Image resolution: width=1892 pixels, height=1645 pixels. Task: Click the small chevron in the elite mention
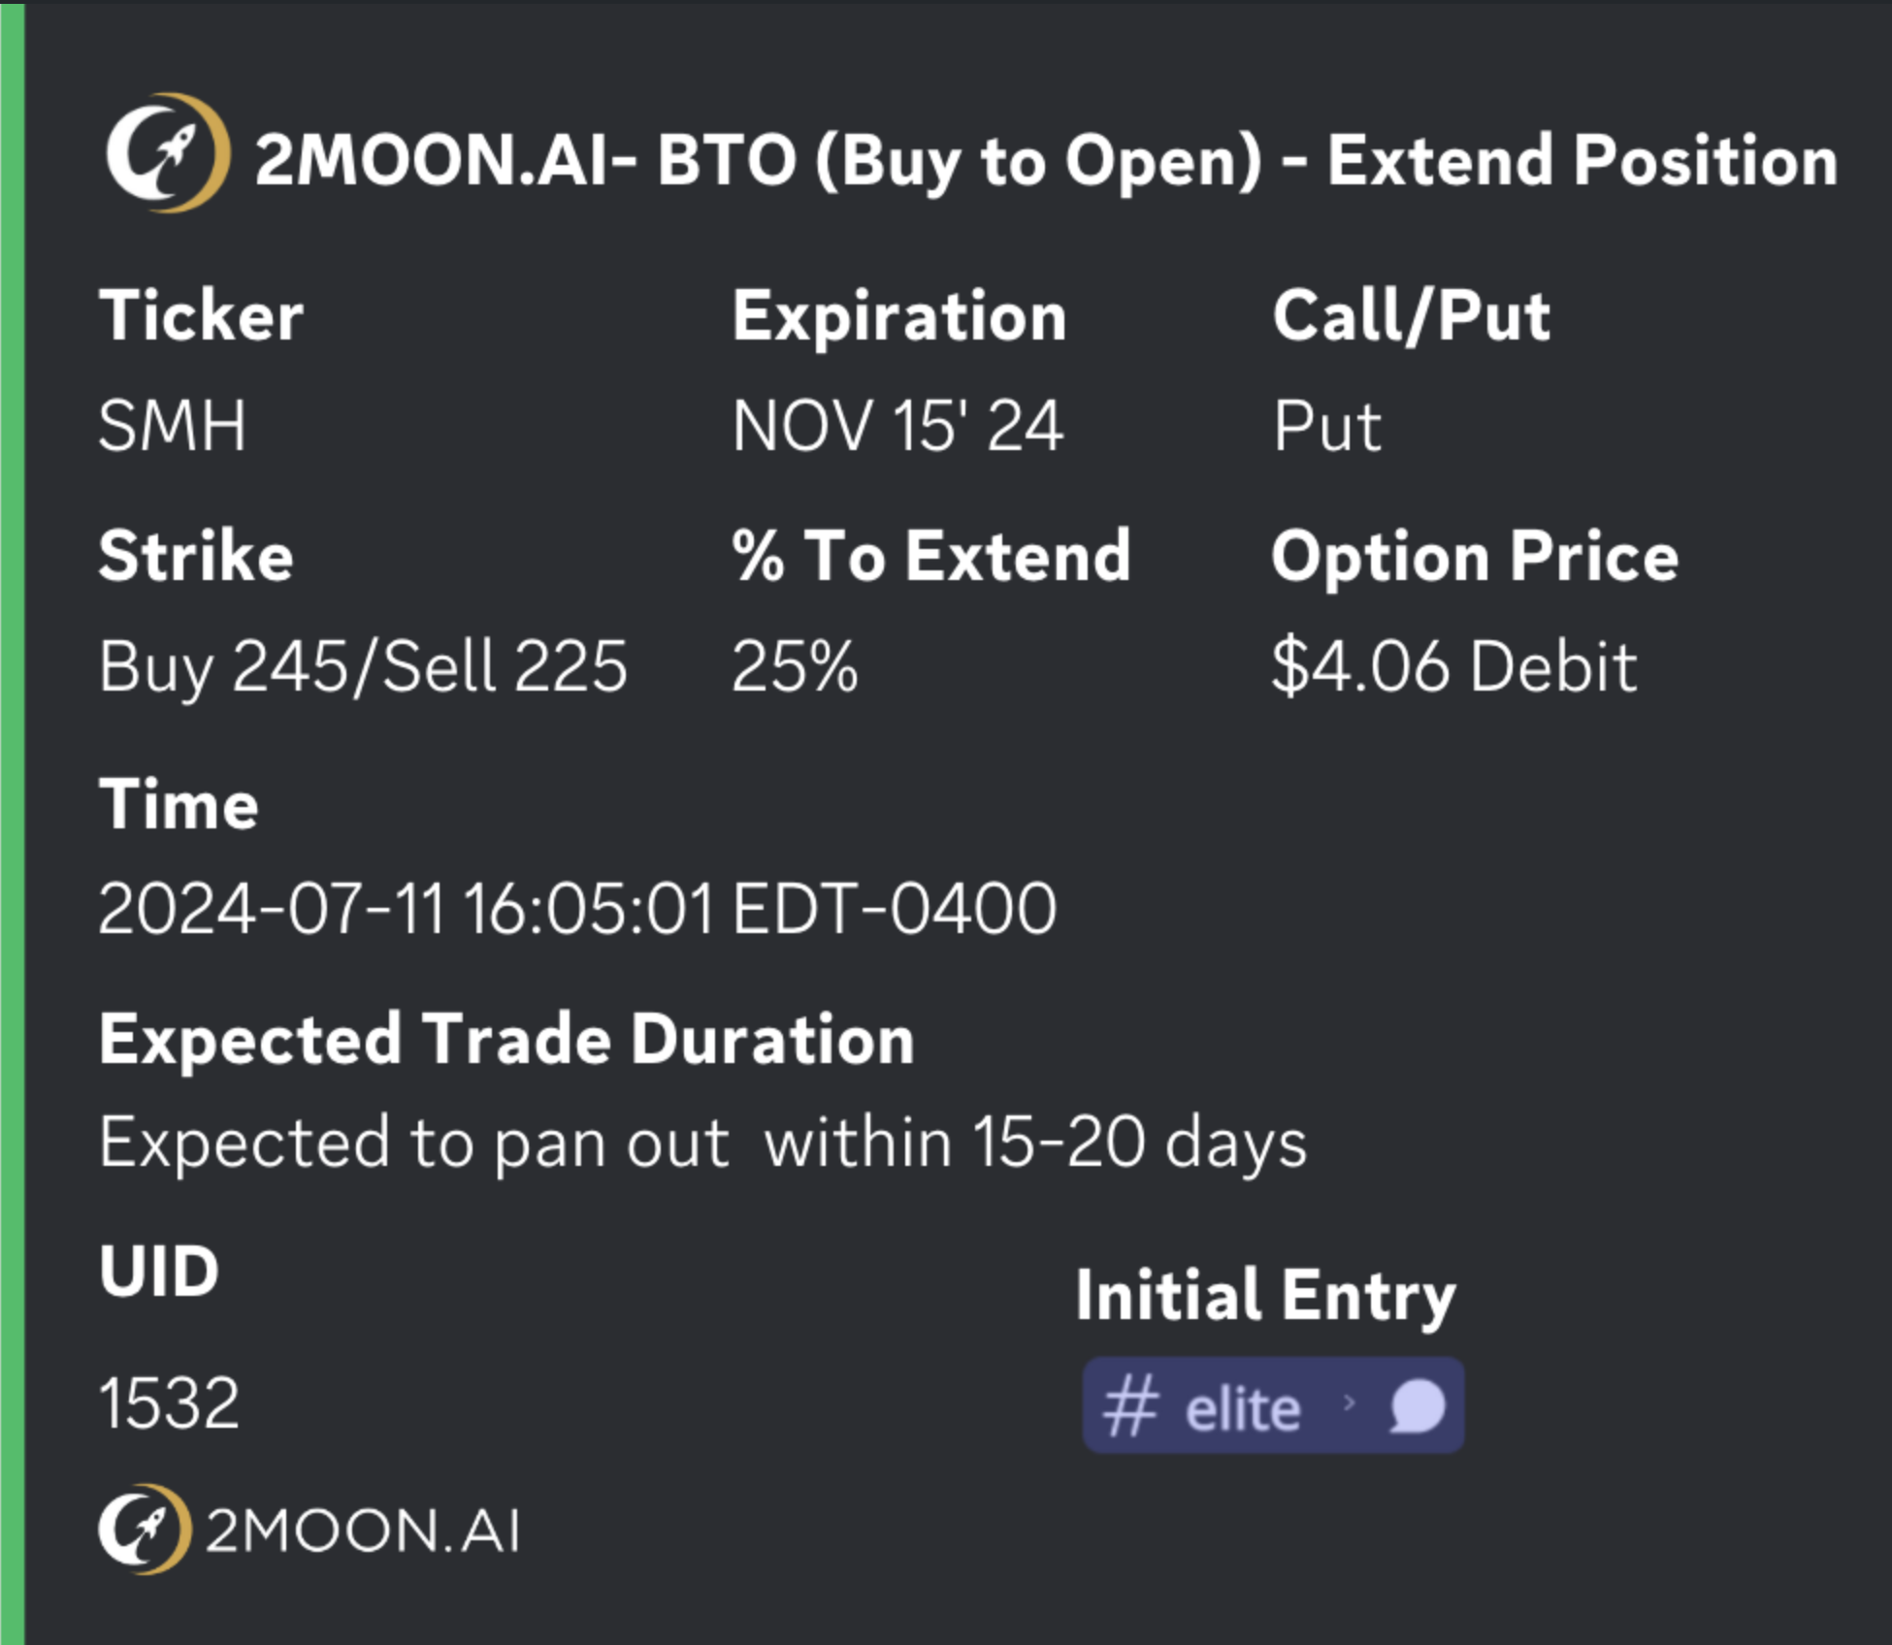click(1349, 1403)
